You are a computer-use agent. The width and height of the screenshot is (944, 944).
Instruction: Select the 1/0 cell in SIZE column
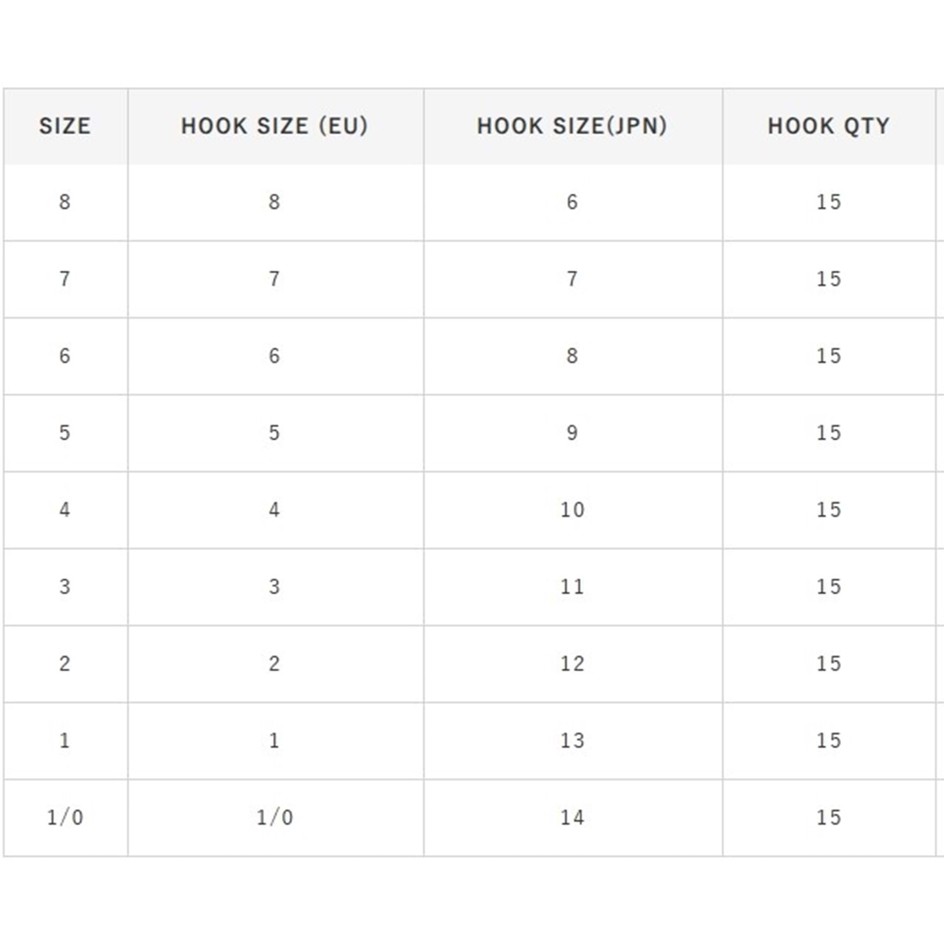coord(65,818)
